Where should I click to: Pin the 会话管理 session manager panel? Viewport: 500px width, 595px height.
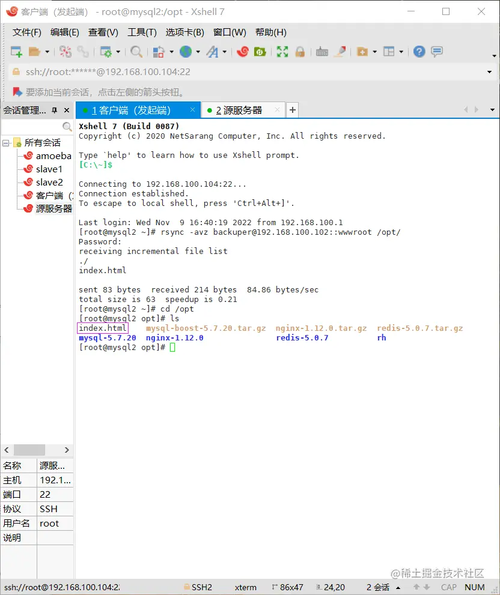coord(55,110)
